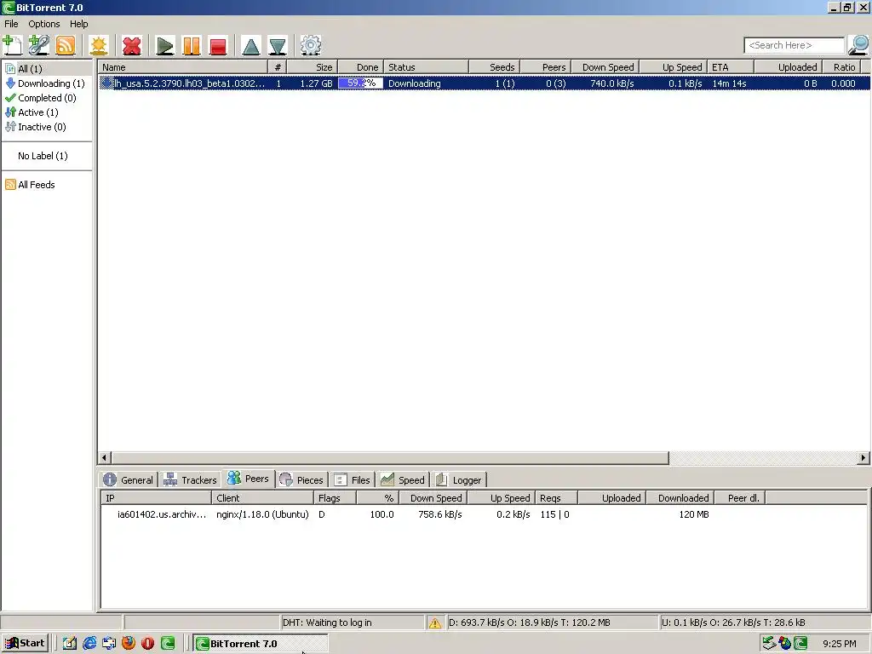This screenshot has width=872, height=654.
Task: Stop the torrent with red Stop icon
Action: point(218,46)
